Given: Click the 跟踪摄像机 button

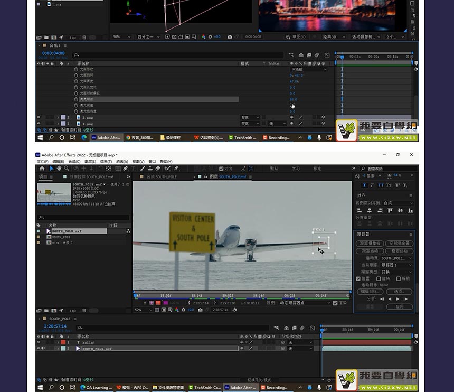Looking at the screenshot, I should [x=370, y=244].
